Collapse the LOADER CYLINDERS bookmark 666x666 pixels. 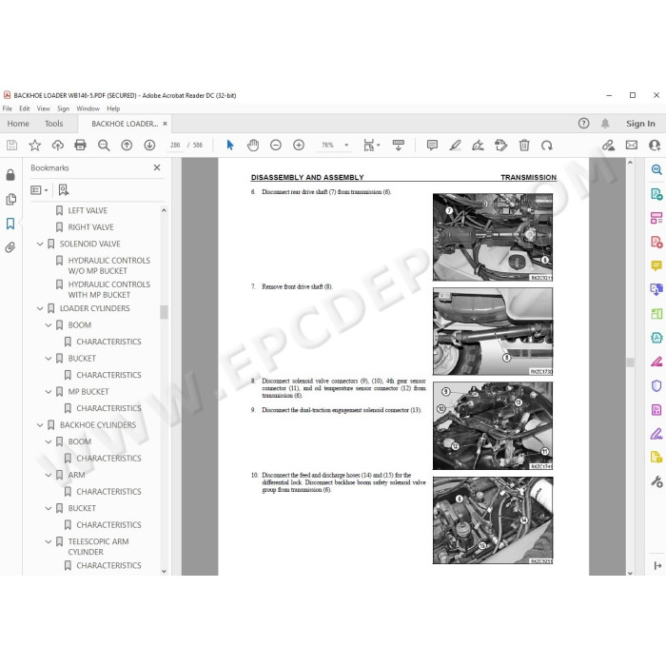[40, 308]
